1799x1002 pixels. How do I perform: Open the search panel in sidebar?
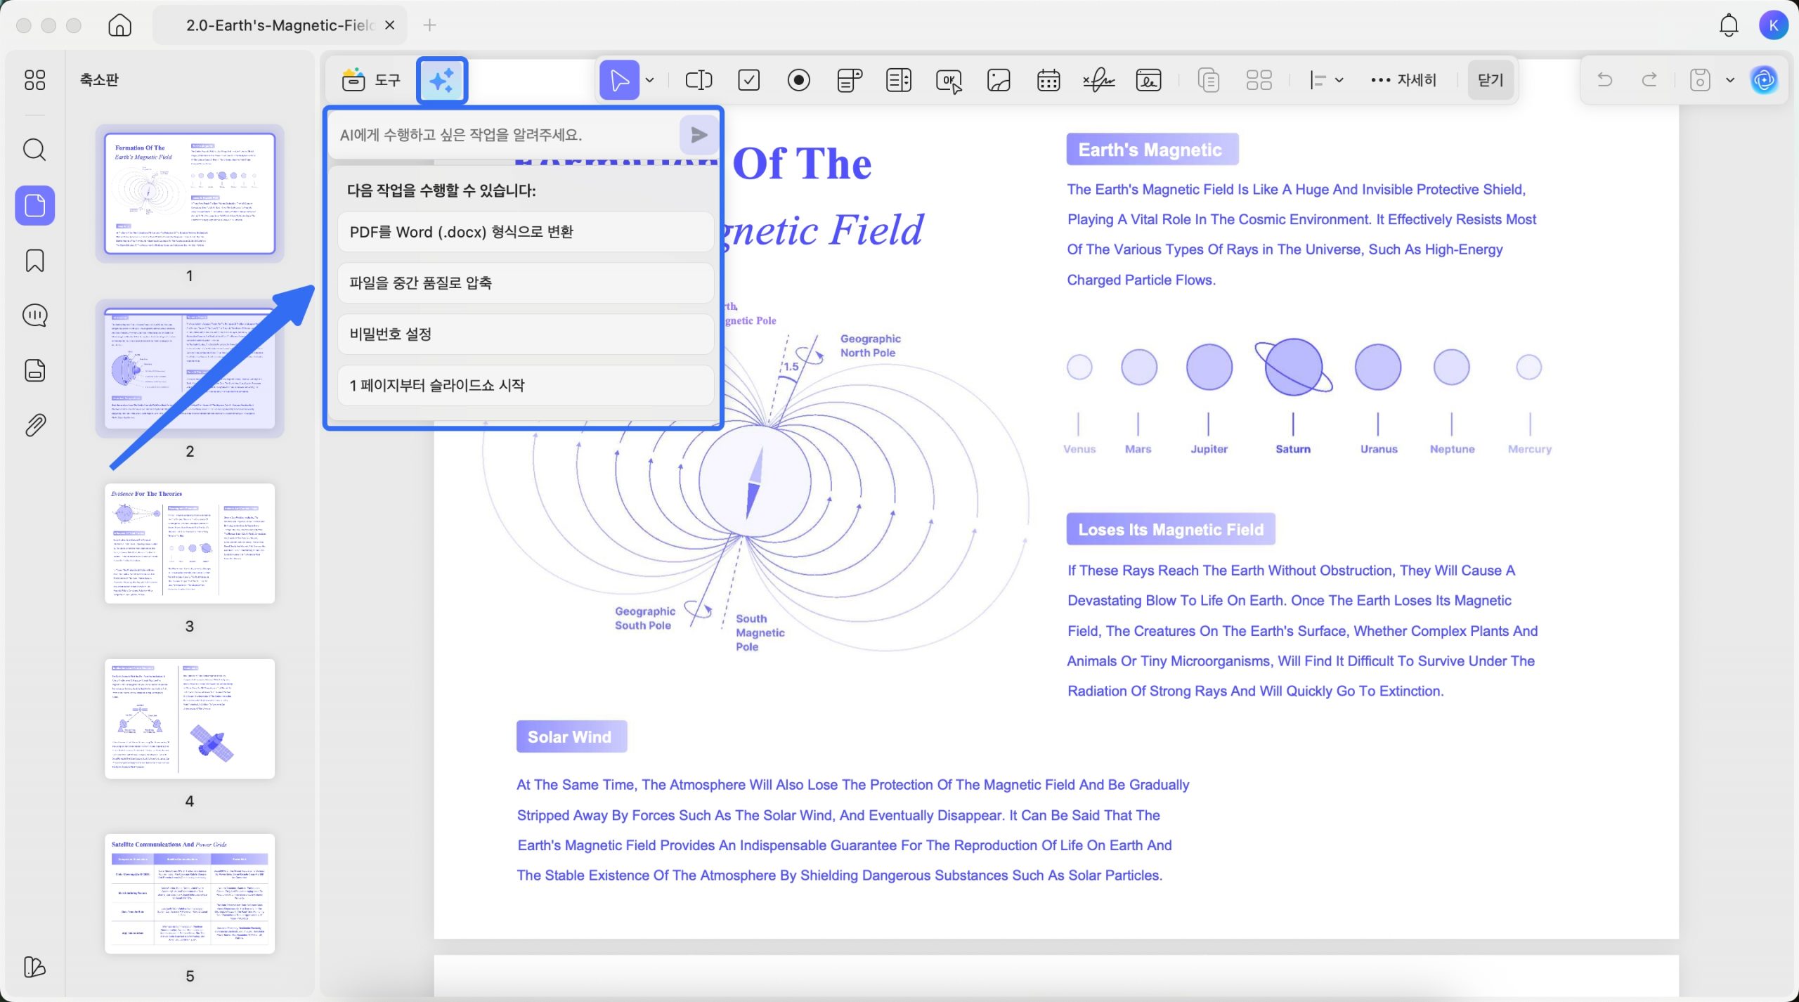click(34, 149)
